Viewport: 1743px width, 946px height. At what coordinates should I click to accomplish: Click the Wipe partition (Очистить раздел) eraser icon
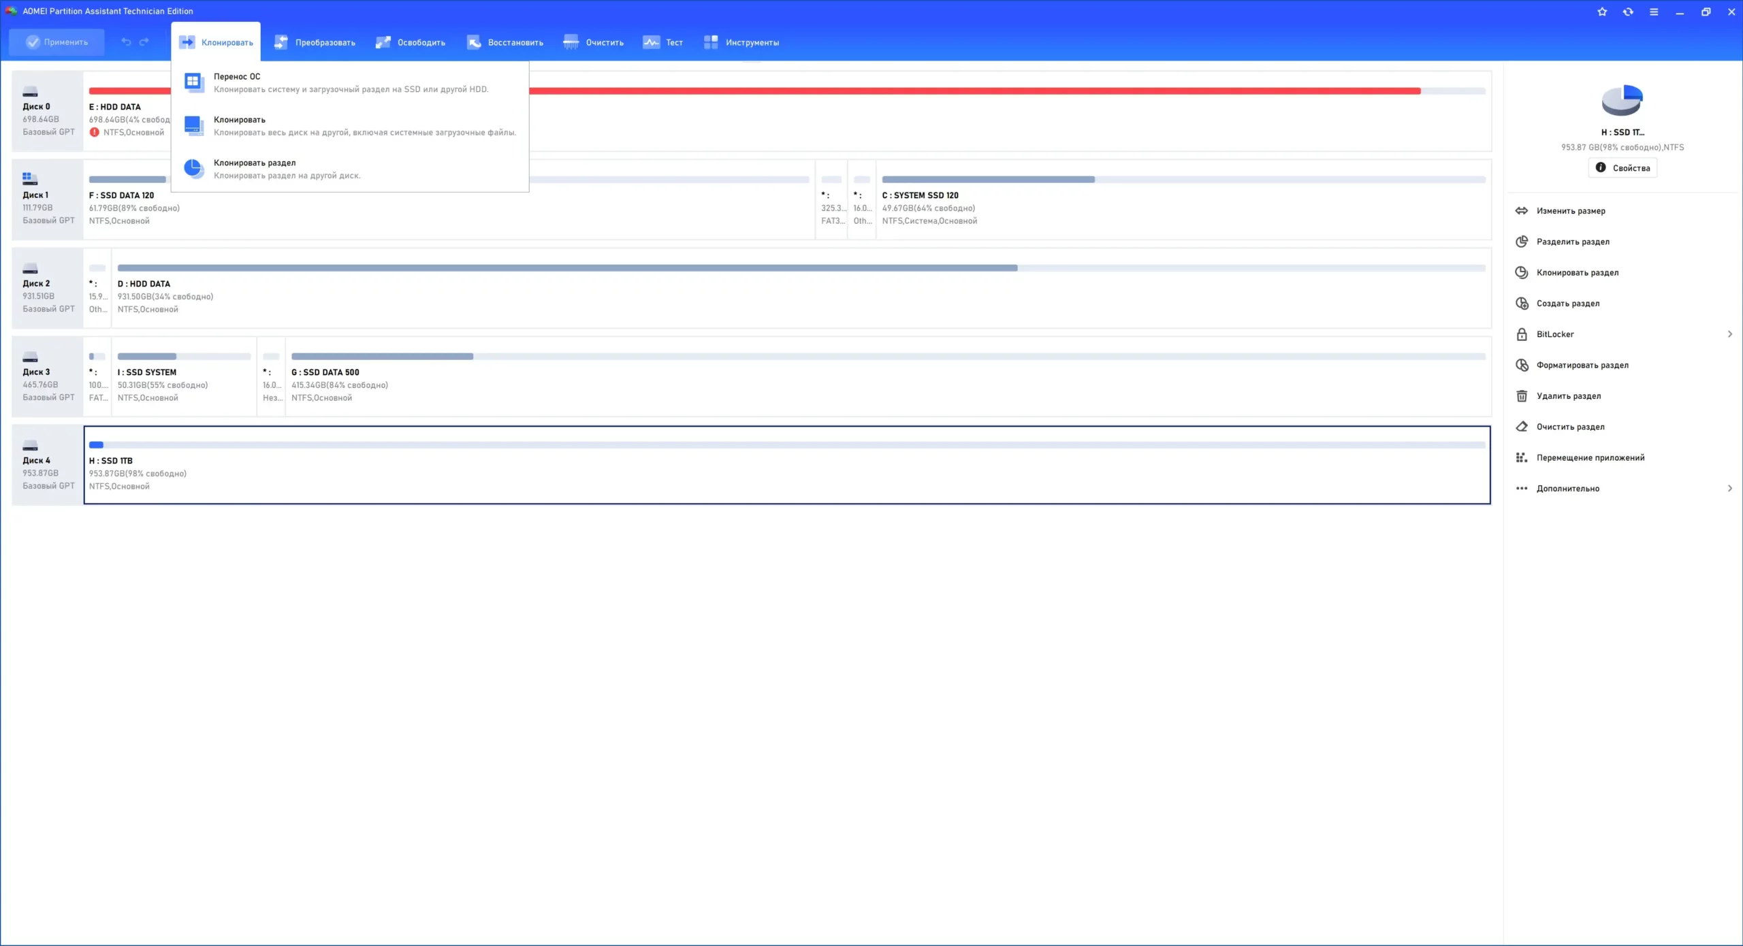1522,427
